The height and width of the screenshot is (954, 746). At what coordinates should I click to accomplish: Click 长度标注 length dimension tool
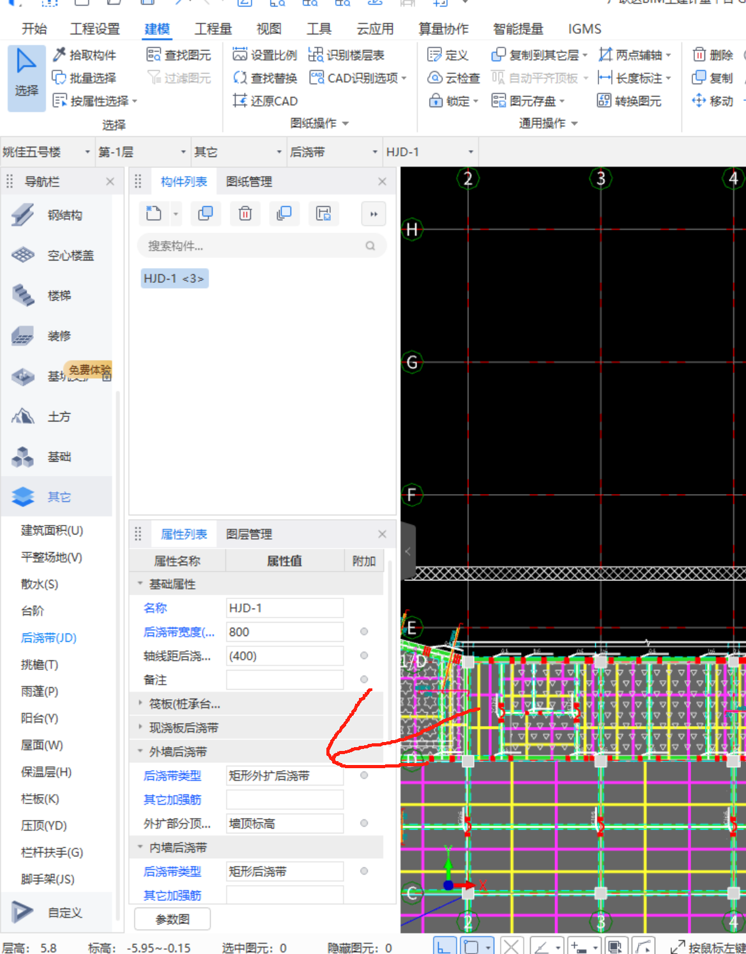(634, 78)
